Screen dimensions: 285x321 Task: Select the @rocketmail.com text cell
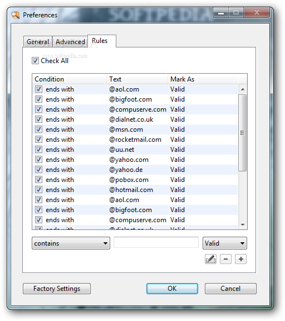click(135, 140)
